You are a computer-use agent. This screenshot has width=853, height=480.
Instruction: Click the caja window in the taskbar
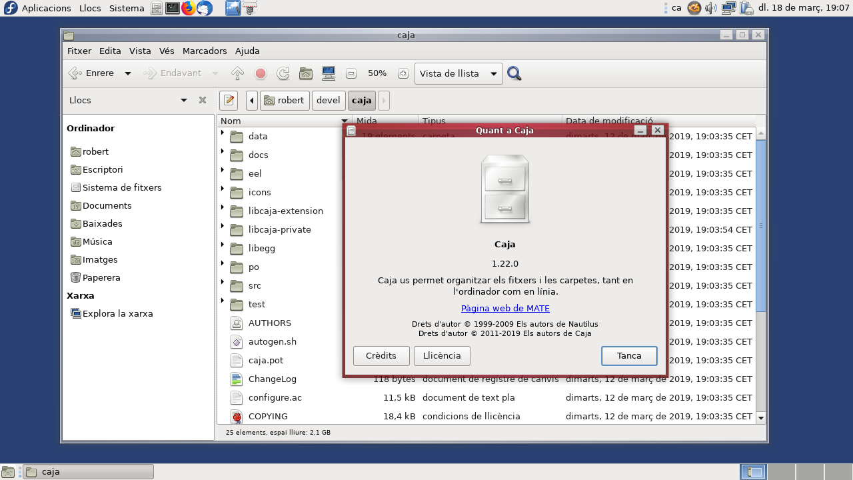point(89,472)
